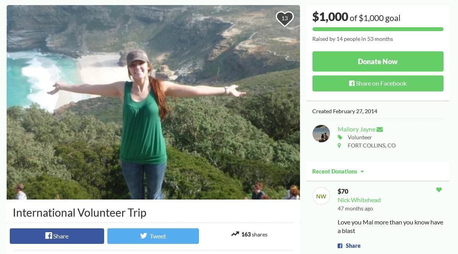Click the green fundraising progress bar
458x254 pixels.
point(378,29)
